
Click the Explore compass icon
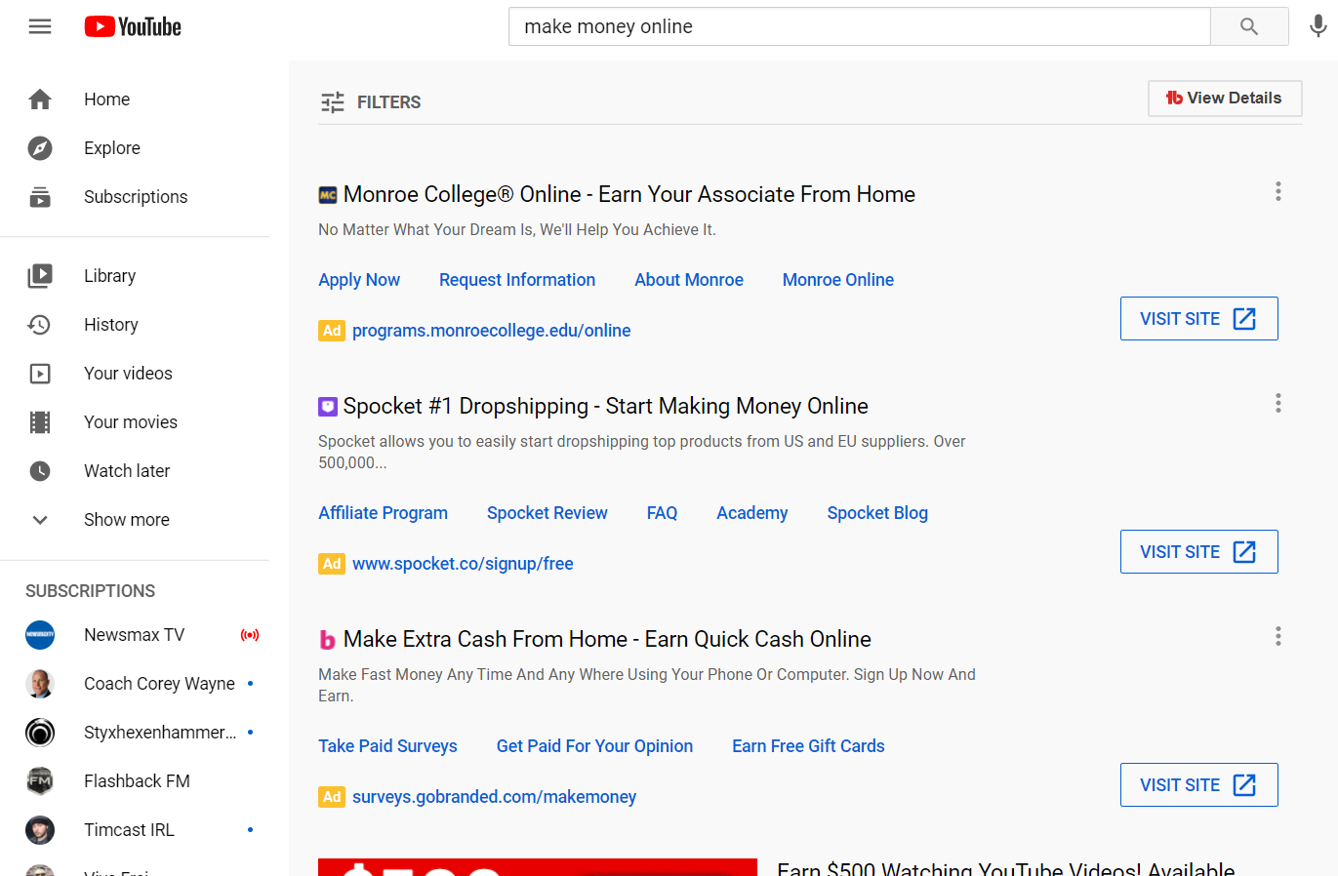tap(40, 148)
